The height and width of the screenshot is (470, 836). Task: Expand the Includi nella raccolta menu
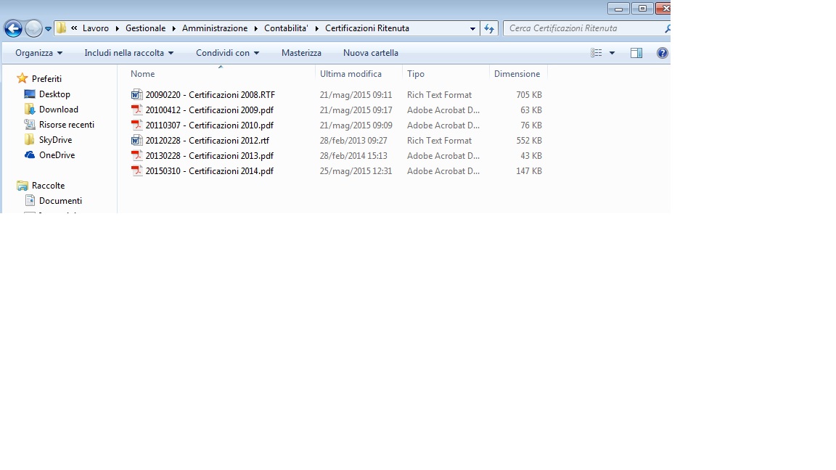point(128,53)
